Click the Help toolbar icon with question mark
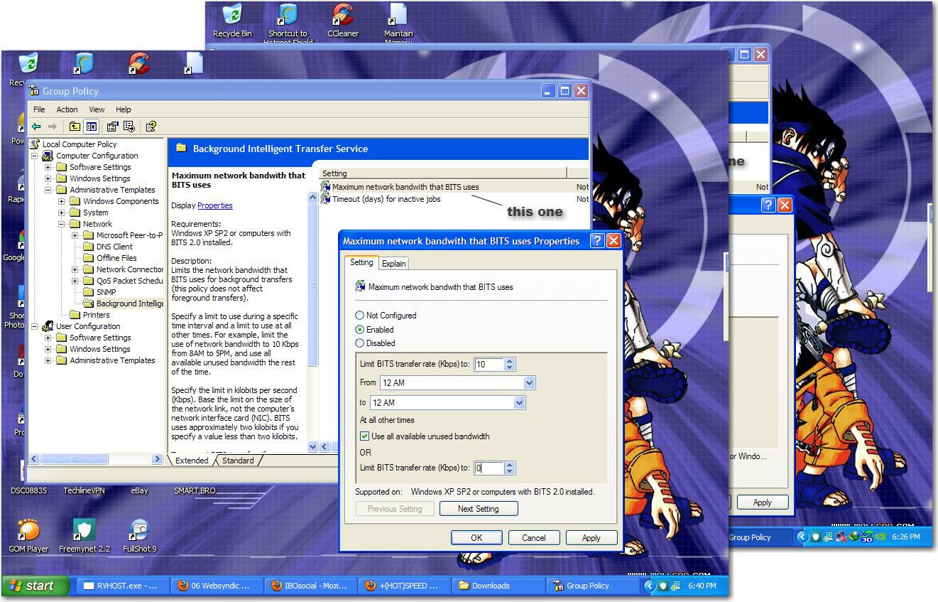The image size is (938, 602). pyautogui.click(x=151, y=127)
